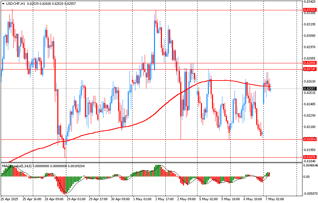
Task: Select the 1 May 17:00 time axis label
Action: pos(164,199)
